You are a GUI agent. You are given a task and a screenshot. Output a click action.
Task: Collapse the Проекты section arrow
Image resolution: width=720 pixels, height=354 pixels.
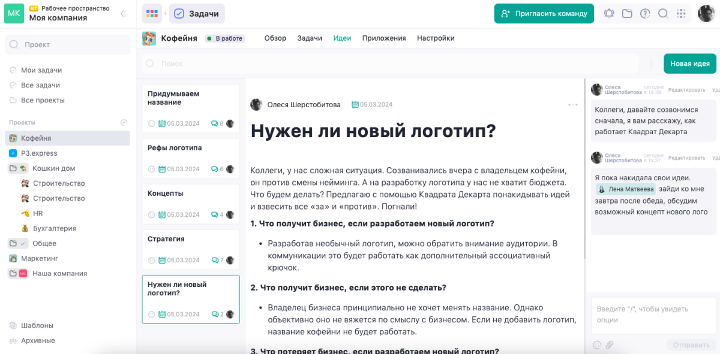click(124, 123)
